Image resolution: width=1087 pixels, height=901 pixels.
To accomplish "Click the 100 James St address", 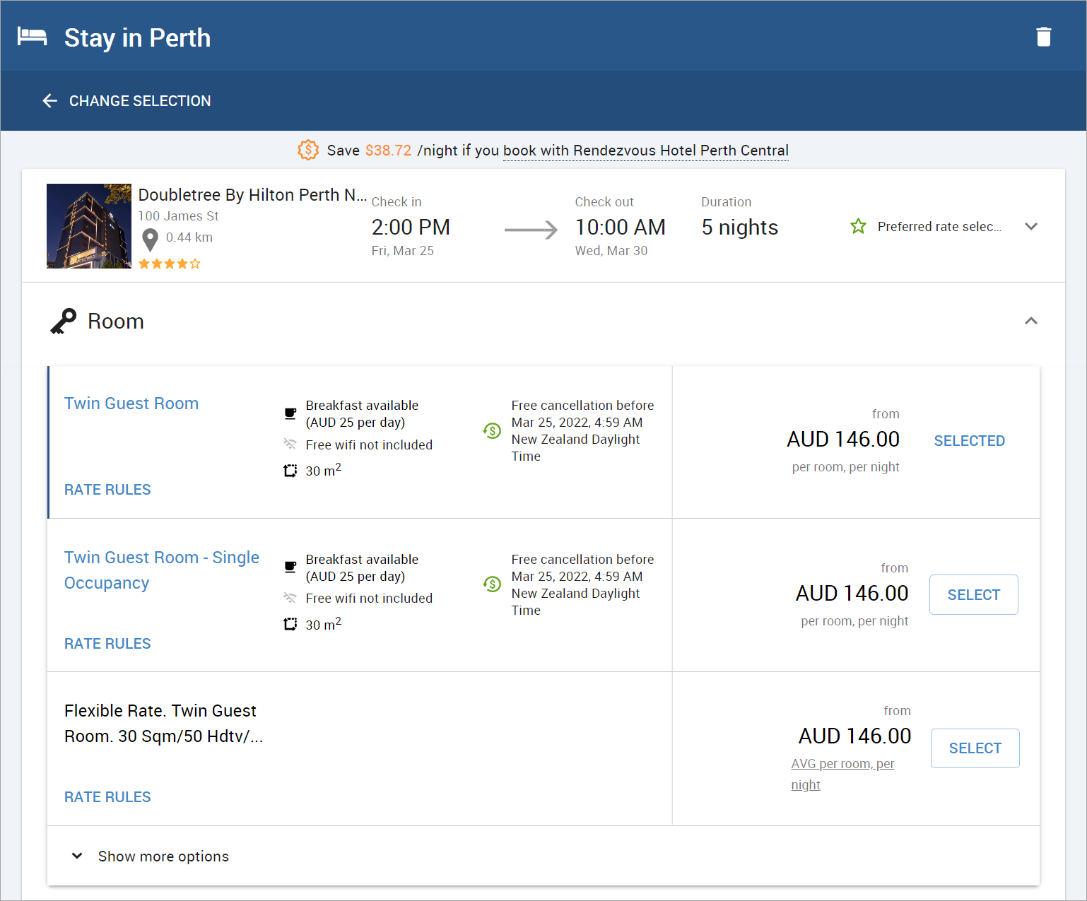I will (178, 216).
